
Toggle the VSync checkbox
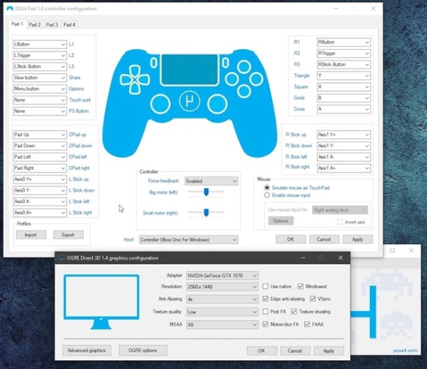click(313, 299)
